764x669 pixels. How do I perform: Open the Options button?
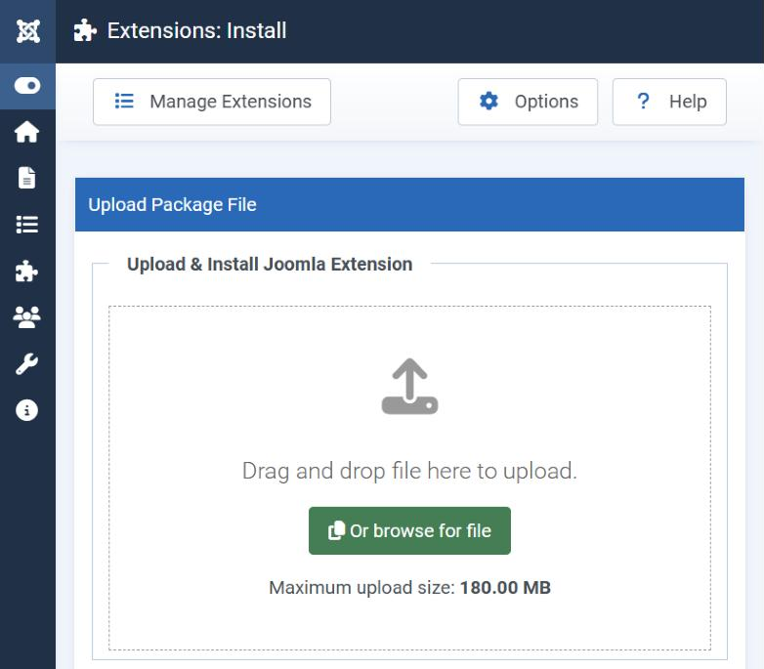(528, 102)
